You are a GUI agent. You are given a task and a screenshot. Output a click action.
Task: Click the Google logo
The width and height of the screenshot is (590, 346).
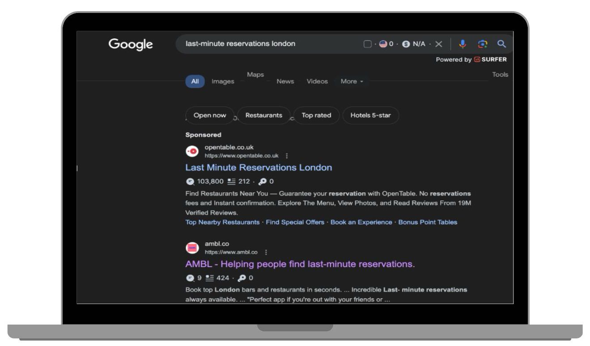pos(131,44)
